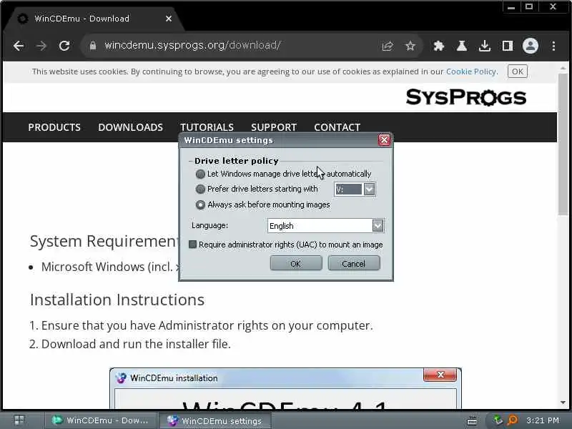
Task: Go back using browser back arrow
Action: [19, 46]
